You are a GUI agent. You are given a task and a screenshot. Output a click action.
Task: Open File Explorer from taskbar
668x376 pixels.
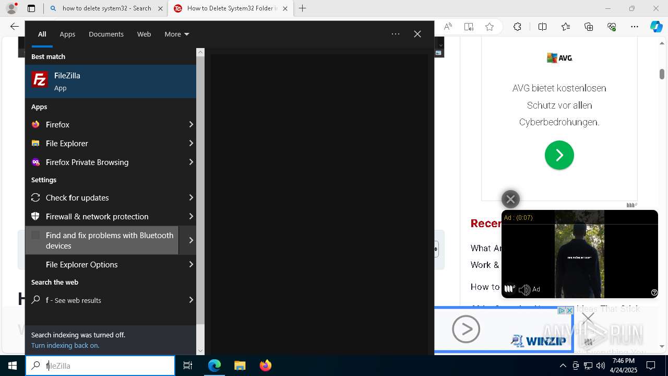(x=240, y=366)
